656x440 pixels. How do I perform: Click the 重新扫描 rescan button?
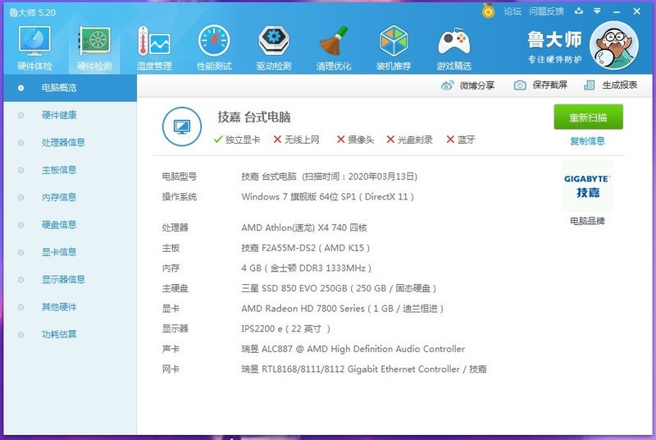click(588, 117)
